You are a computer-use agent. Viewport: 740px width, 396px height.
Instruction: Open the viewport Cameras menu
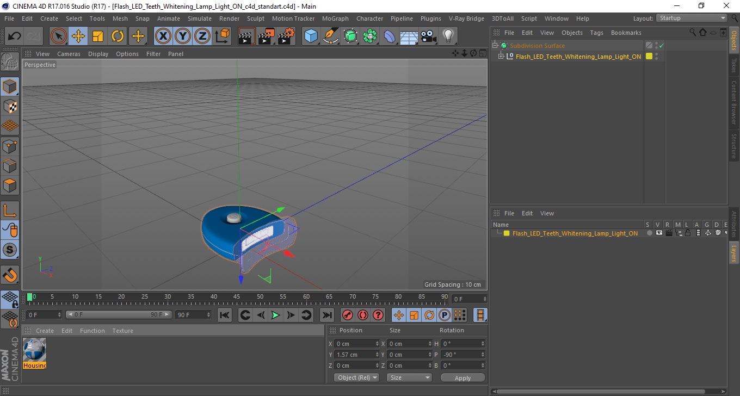tap(69, 54)
